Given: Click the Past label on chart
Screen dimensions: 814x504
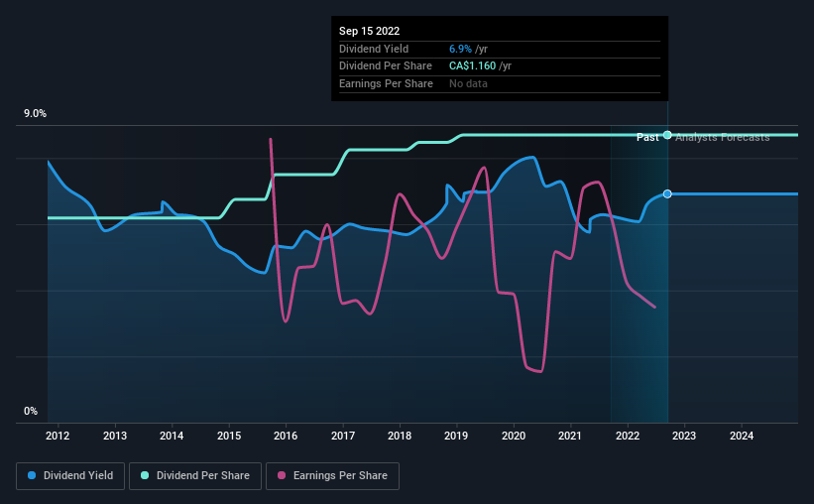Looking at the screenshot, I should point(647,137).
